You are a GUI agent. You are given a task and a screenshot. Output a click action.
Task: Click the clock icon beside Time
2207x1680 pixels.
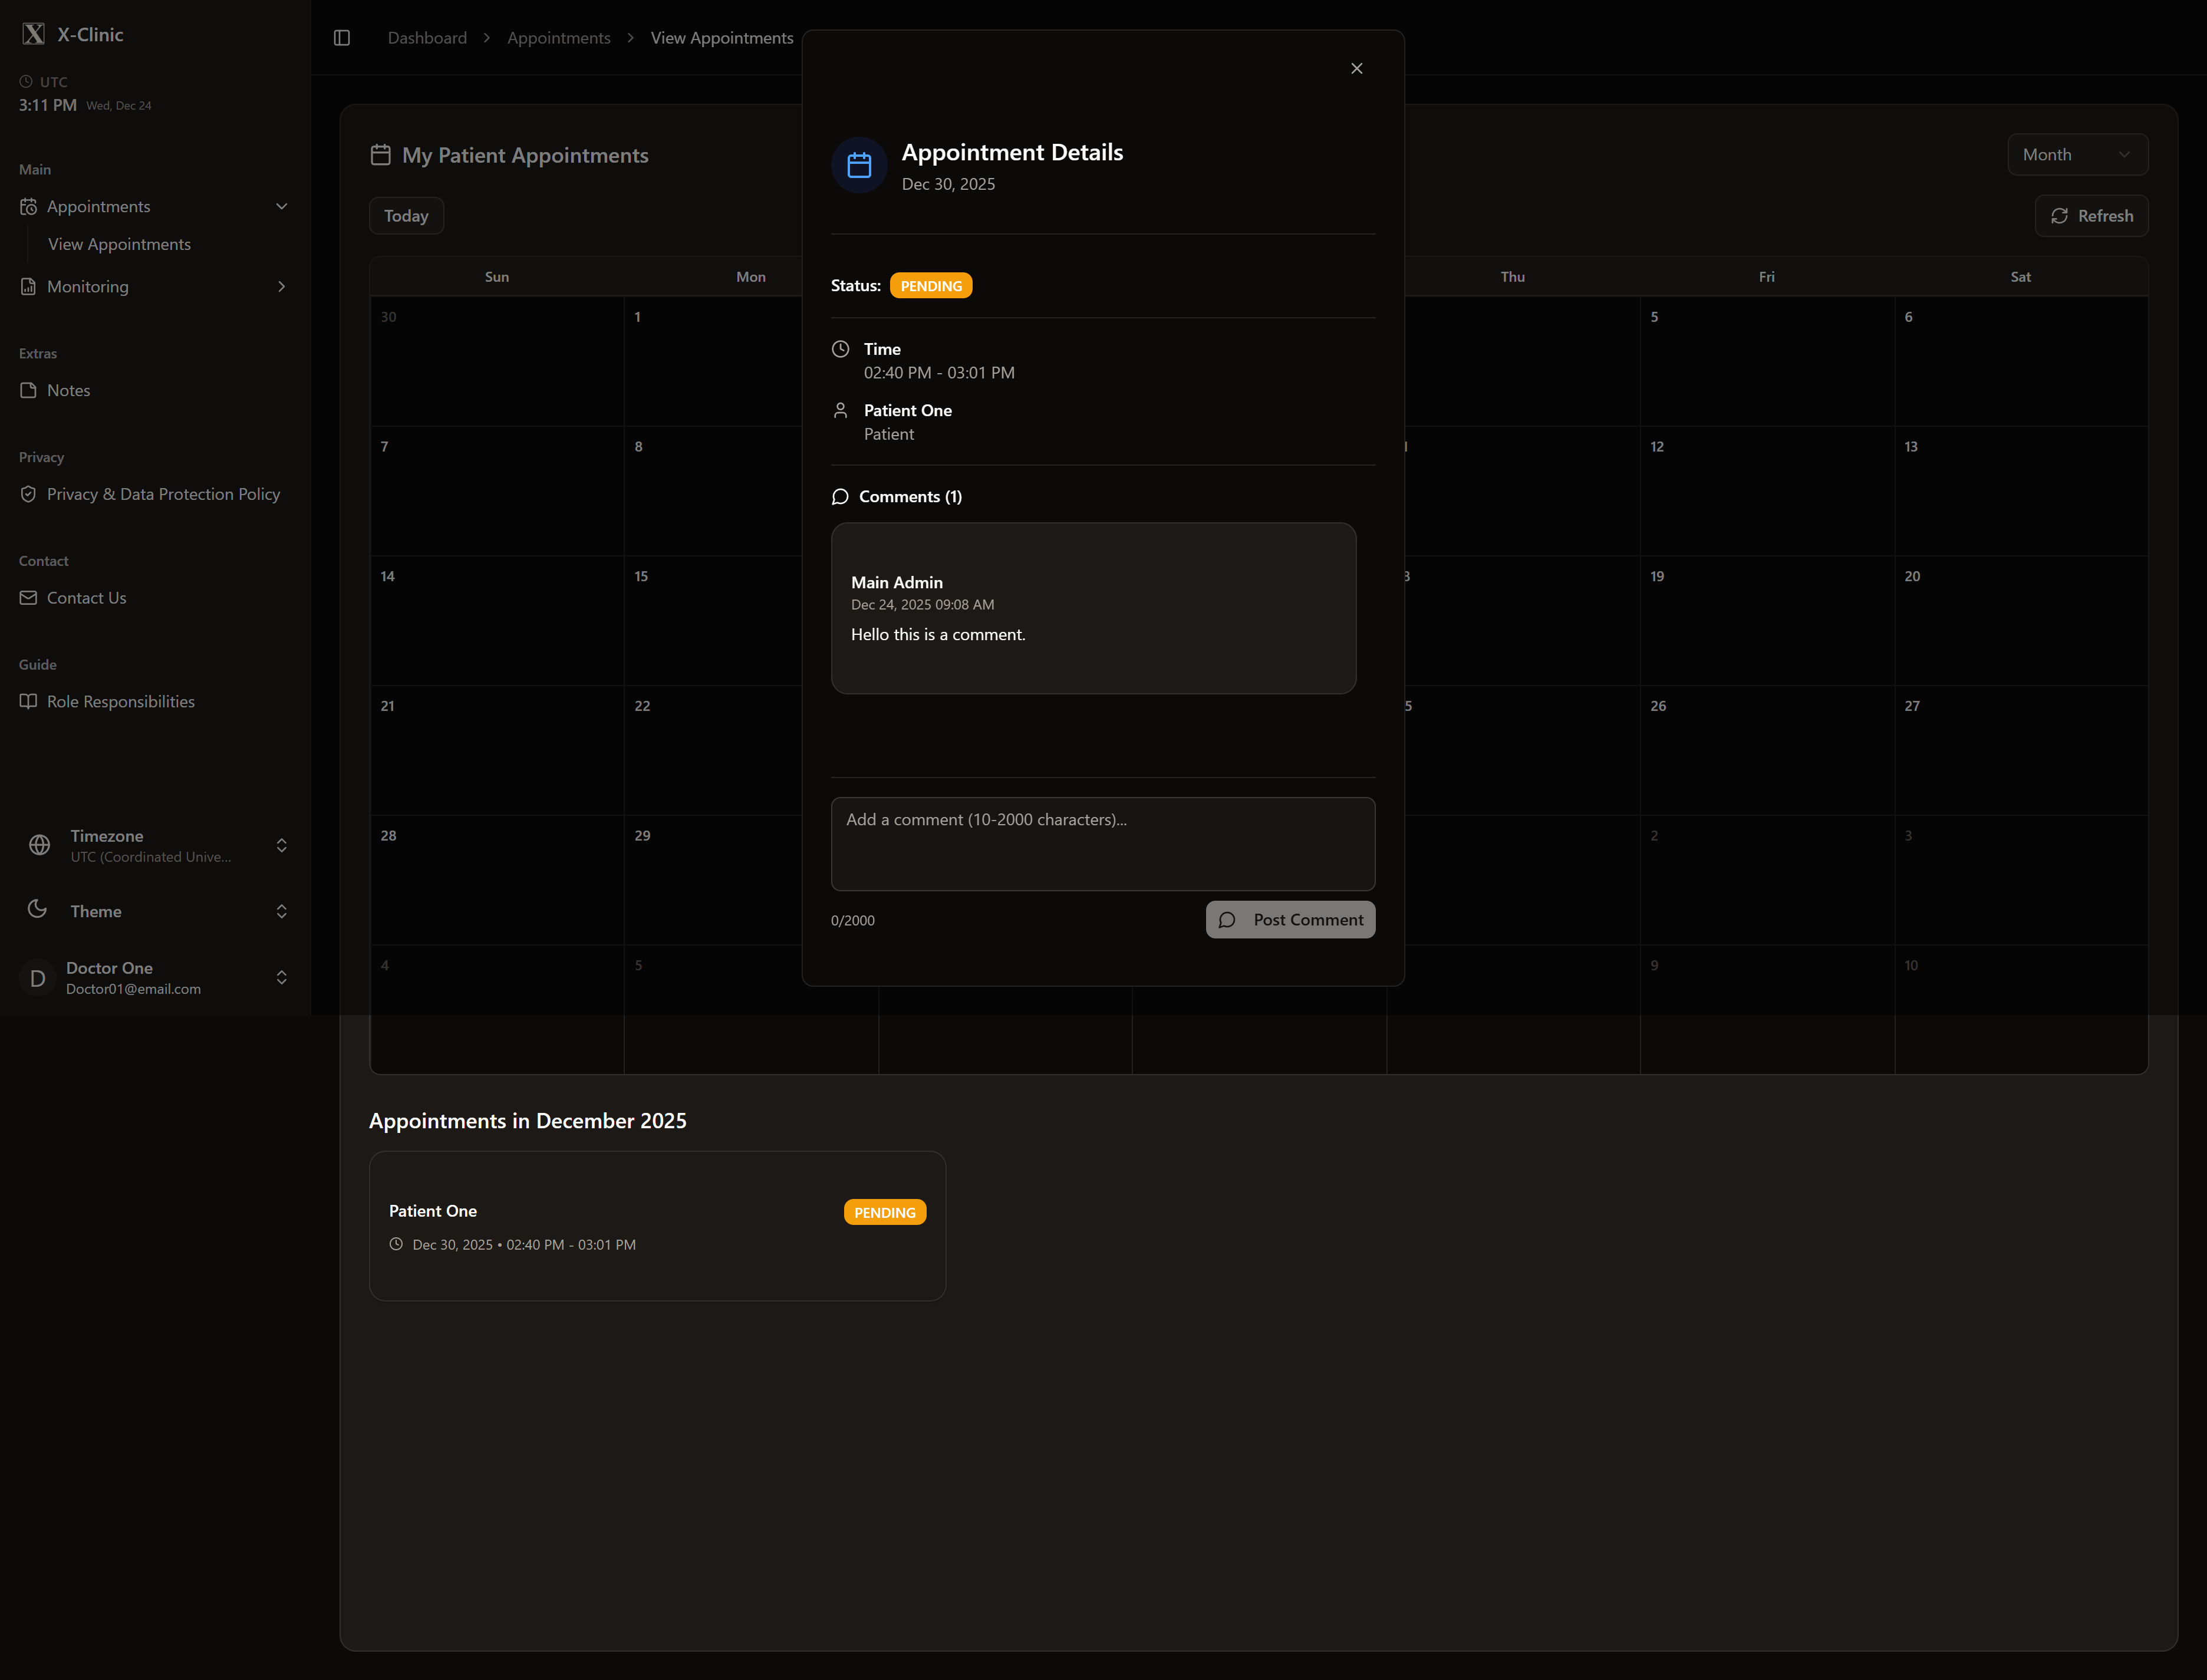841,349
